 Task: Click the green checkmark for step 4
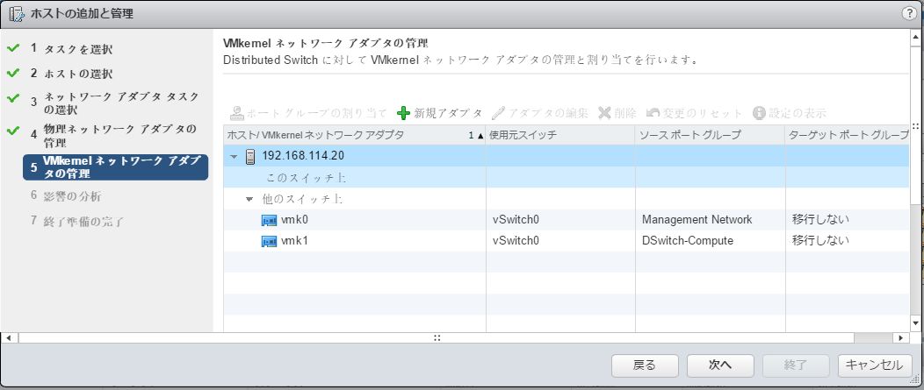click(x=13, y=131)
